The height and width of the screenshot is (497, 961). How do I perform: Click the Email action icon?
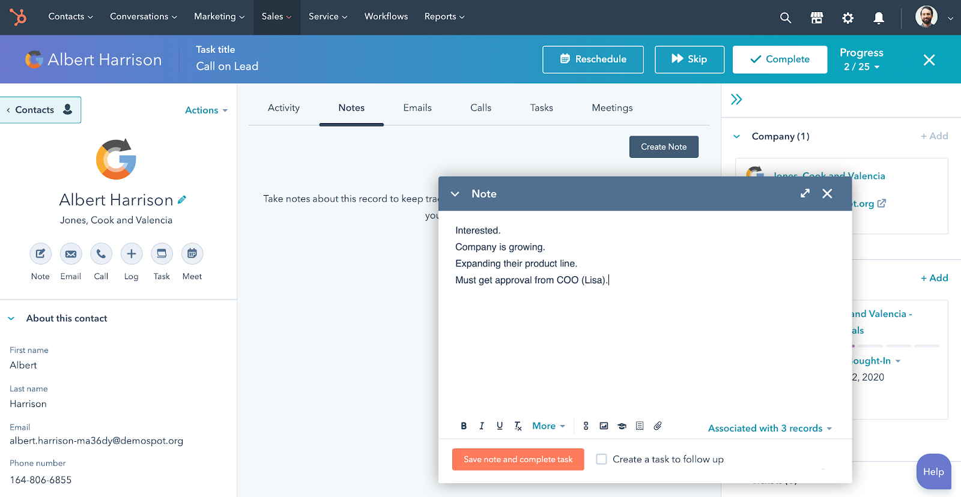71,254
